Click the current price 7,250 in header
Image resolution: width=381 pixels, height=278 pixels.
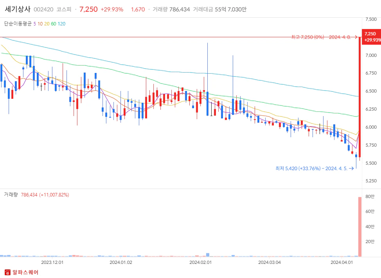(88, 9)
